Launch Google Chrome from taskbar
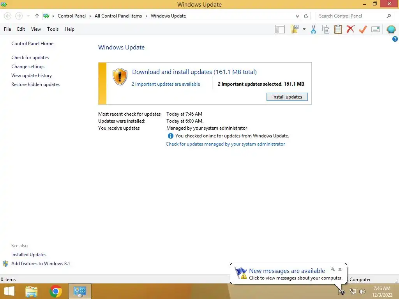399x299 pixels. click(x=56, y=291)
